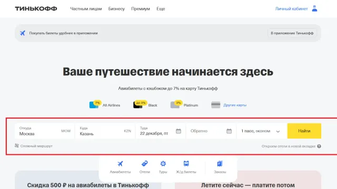Click the All Airlines label
Image resolution: width=337 pixels, height=189 pixels.
pos(111,105)
